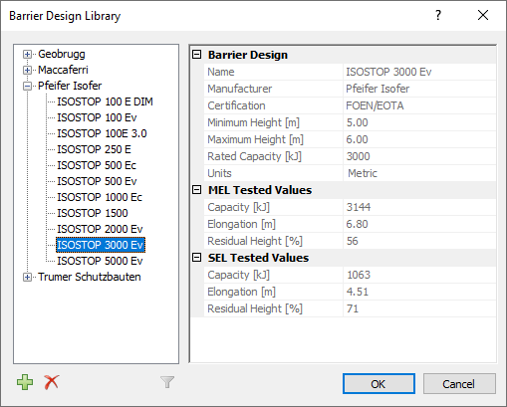Image resolution: width=507 pixels, height=407 pixels.
Task: Click SEL Elongation value 4.51
Action: (358, 292)
